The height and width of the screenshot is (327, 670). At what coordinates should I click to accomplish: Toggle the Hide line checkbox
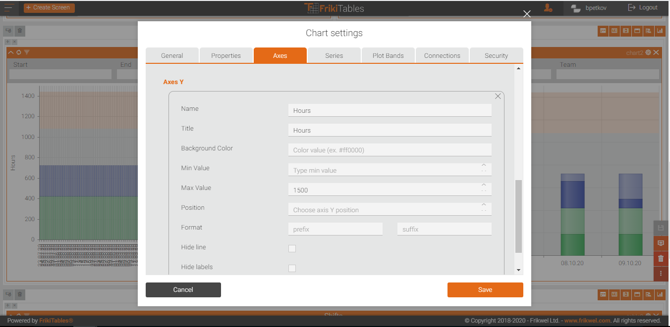click(292, 248)
